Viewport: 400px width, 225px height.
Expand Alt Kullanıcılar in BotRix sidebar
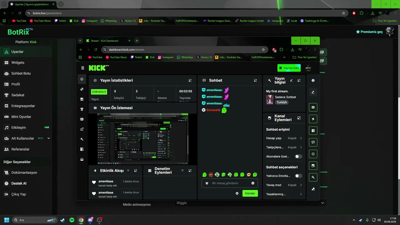pyautogui.click(x=49, y=138)
